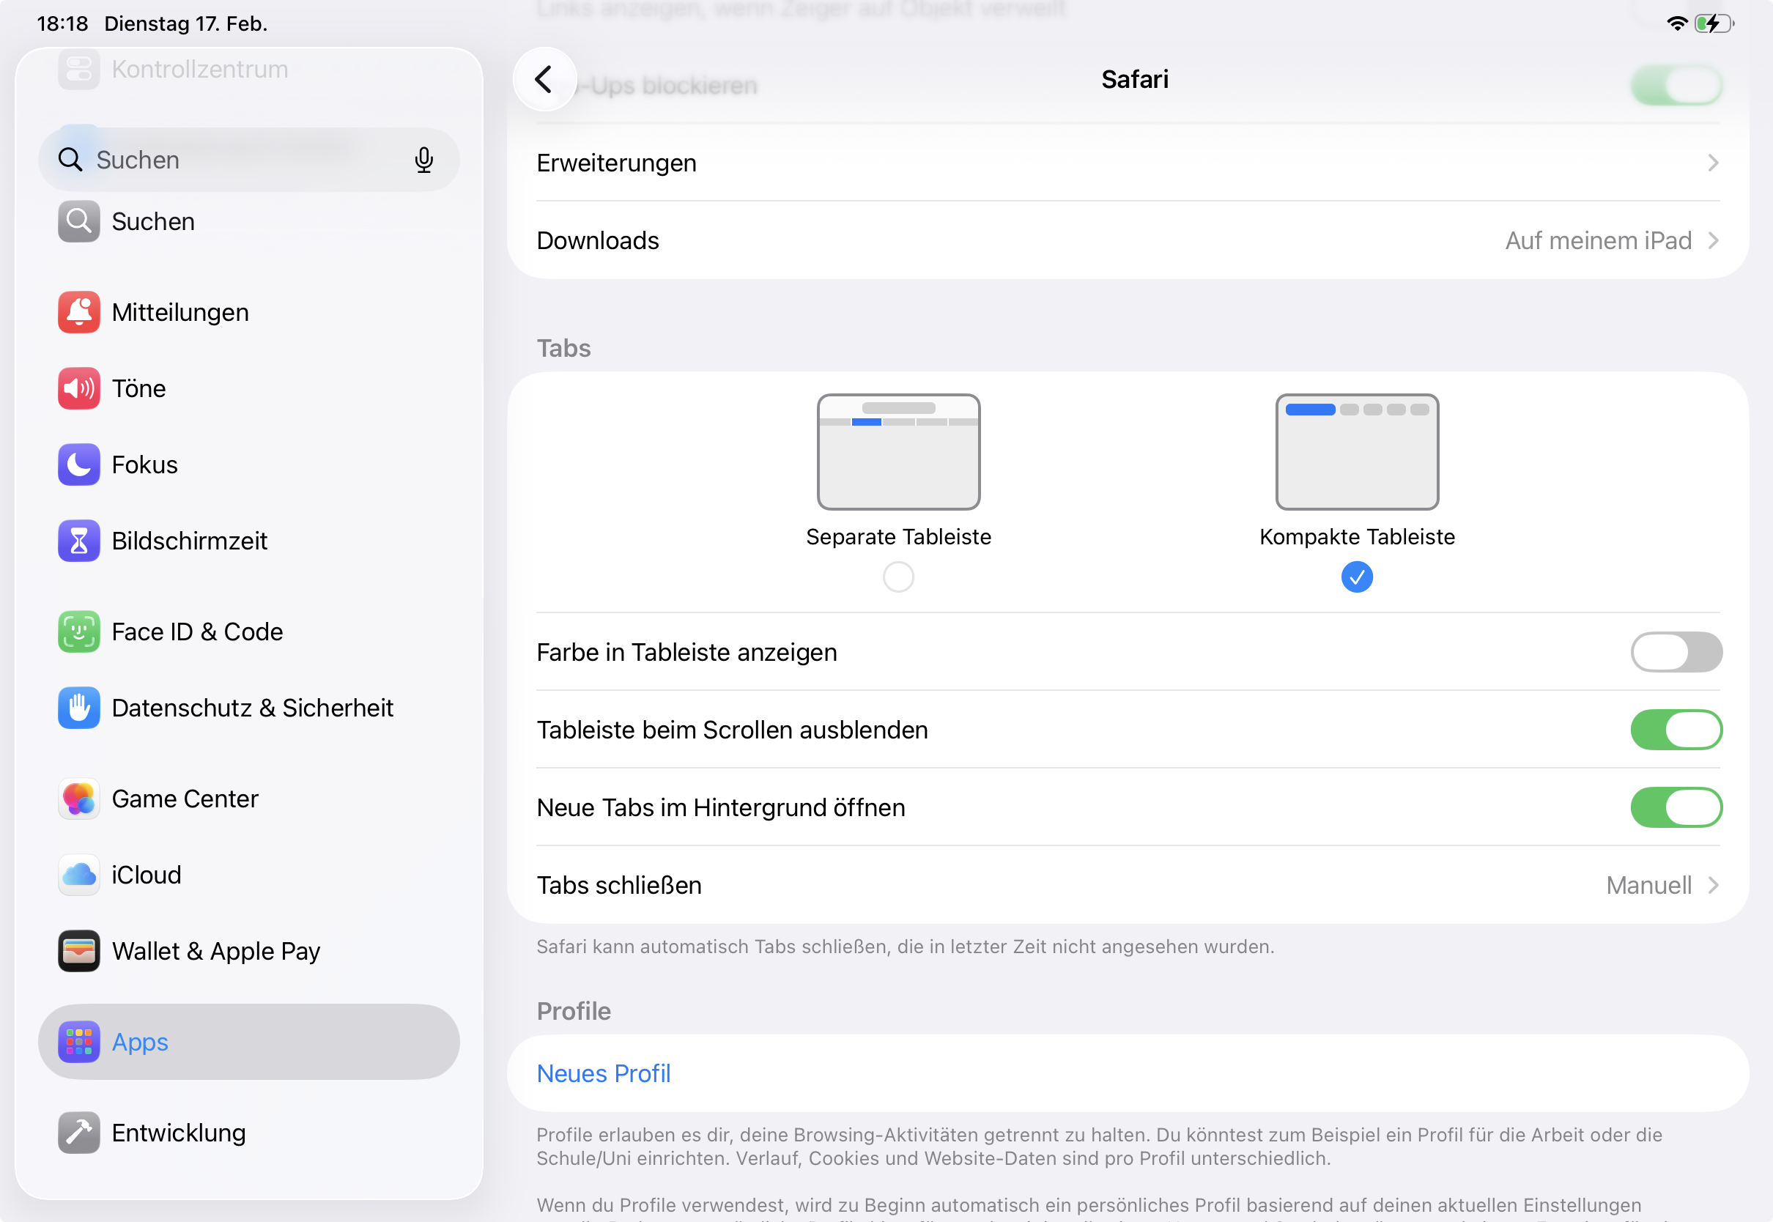Tap the back arrow button
This screenshot has width=1773, height=1222.
544,79
